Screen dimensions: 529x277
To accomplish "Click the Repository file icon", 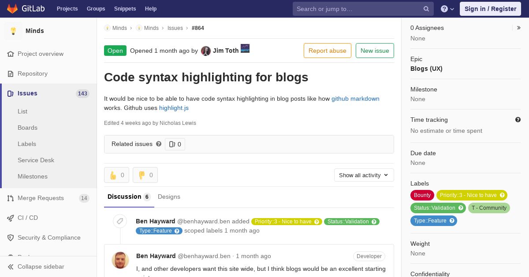I will (x=11, y=73).
